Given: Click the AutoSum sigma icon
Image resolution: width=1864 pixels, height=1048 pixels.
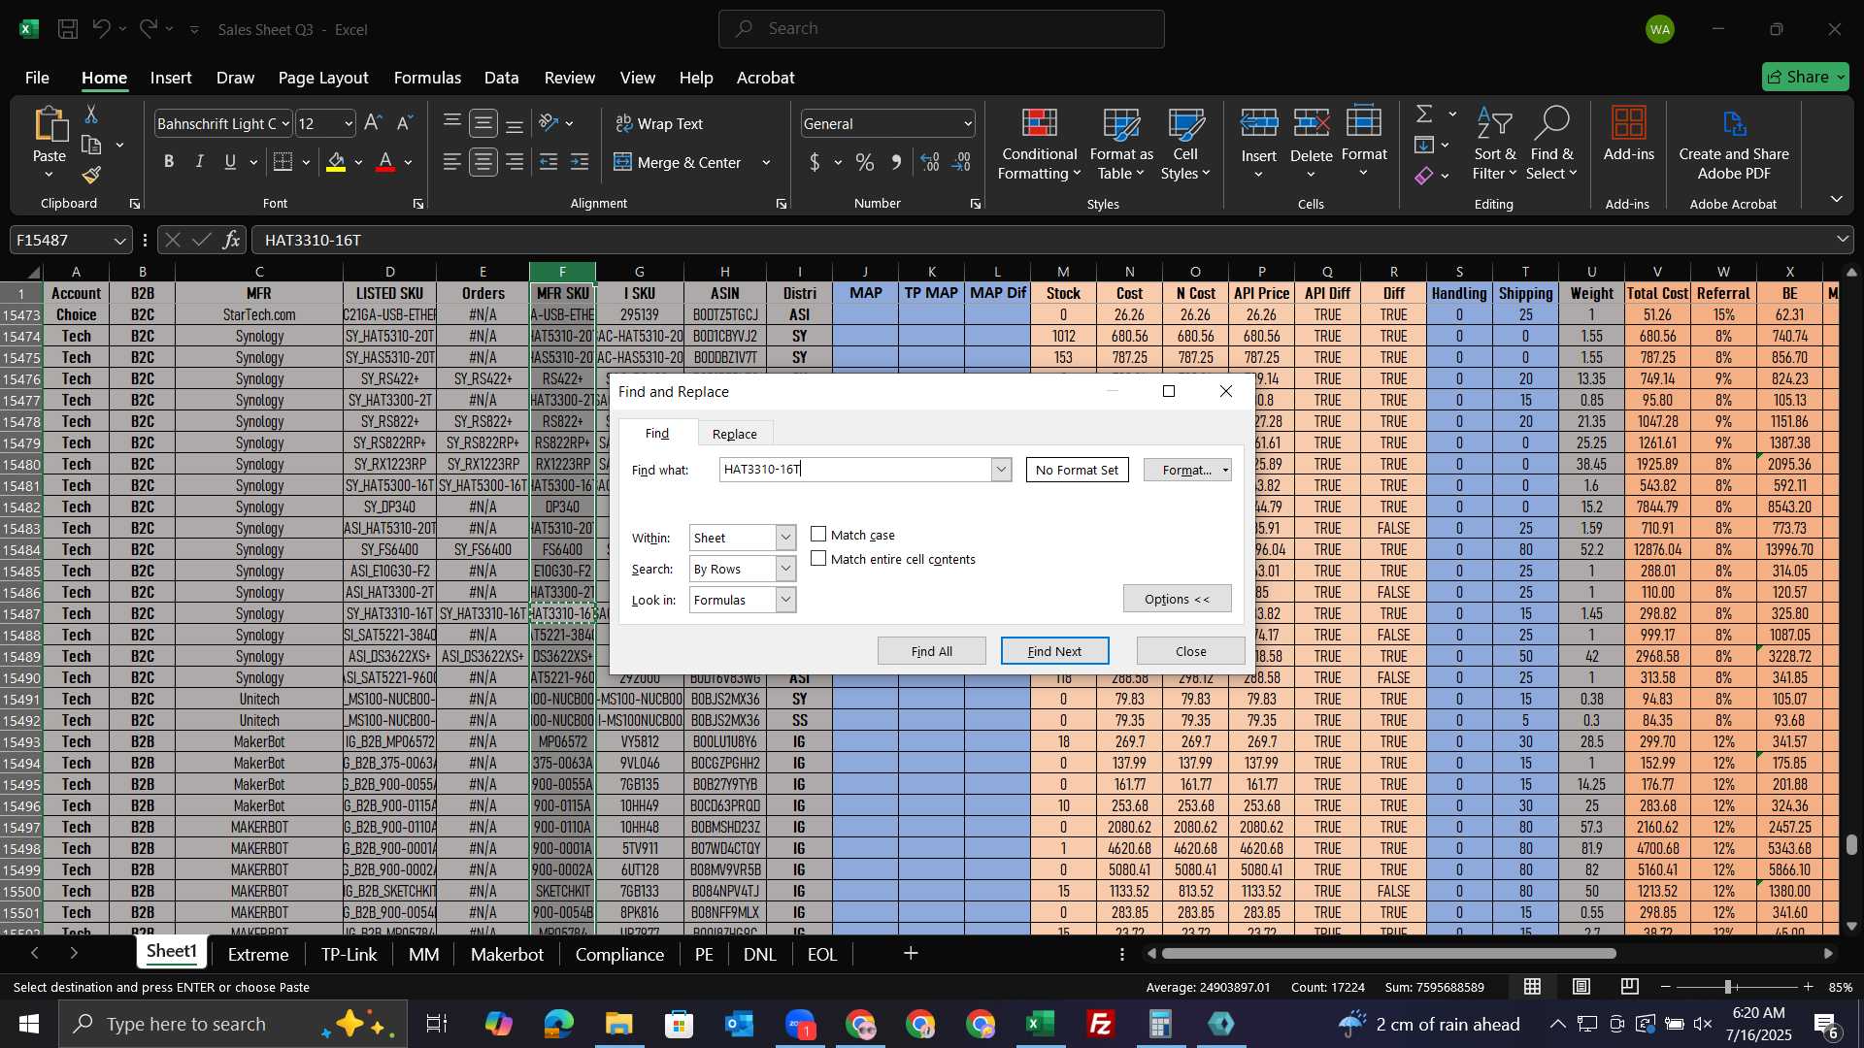Looking at the screenshot, I should click(x=1424, y=115).
